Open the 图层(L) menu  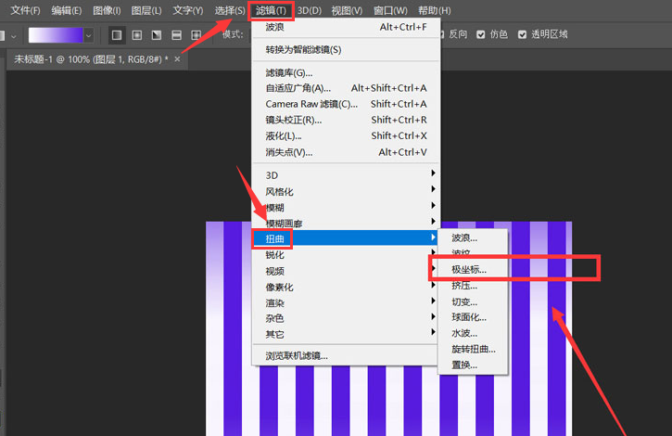[x=146, y=10]
